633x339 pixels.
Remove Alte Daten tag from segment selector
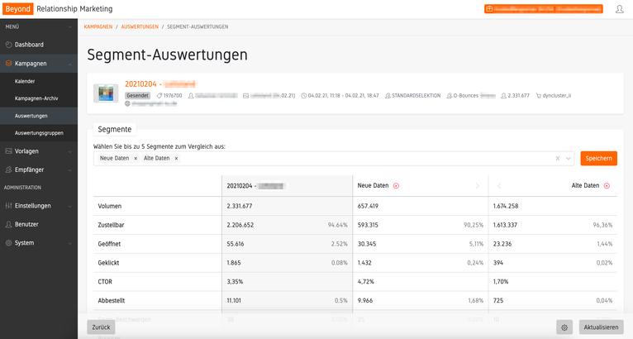click(176, 158)
